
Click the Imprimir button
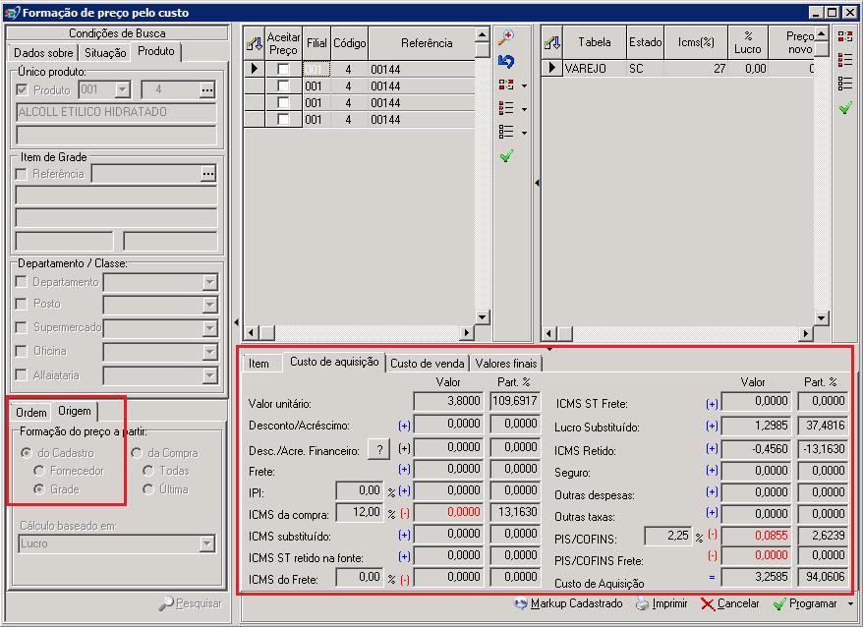[x=662, y=603]
